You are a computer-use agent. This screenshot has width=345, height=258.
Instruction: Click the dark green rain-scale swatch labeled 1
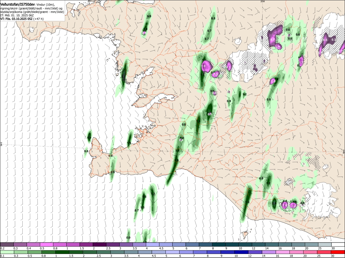(x=62, y=252)
